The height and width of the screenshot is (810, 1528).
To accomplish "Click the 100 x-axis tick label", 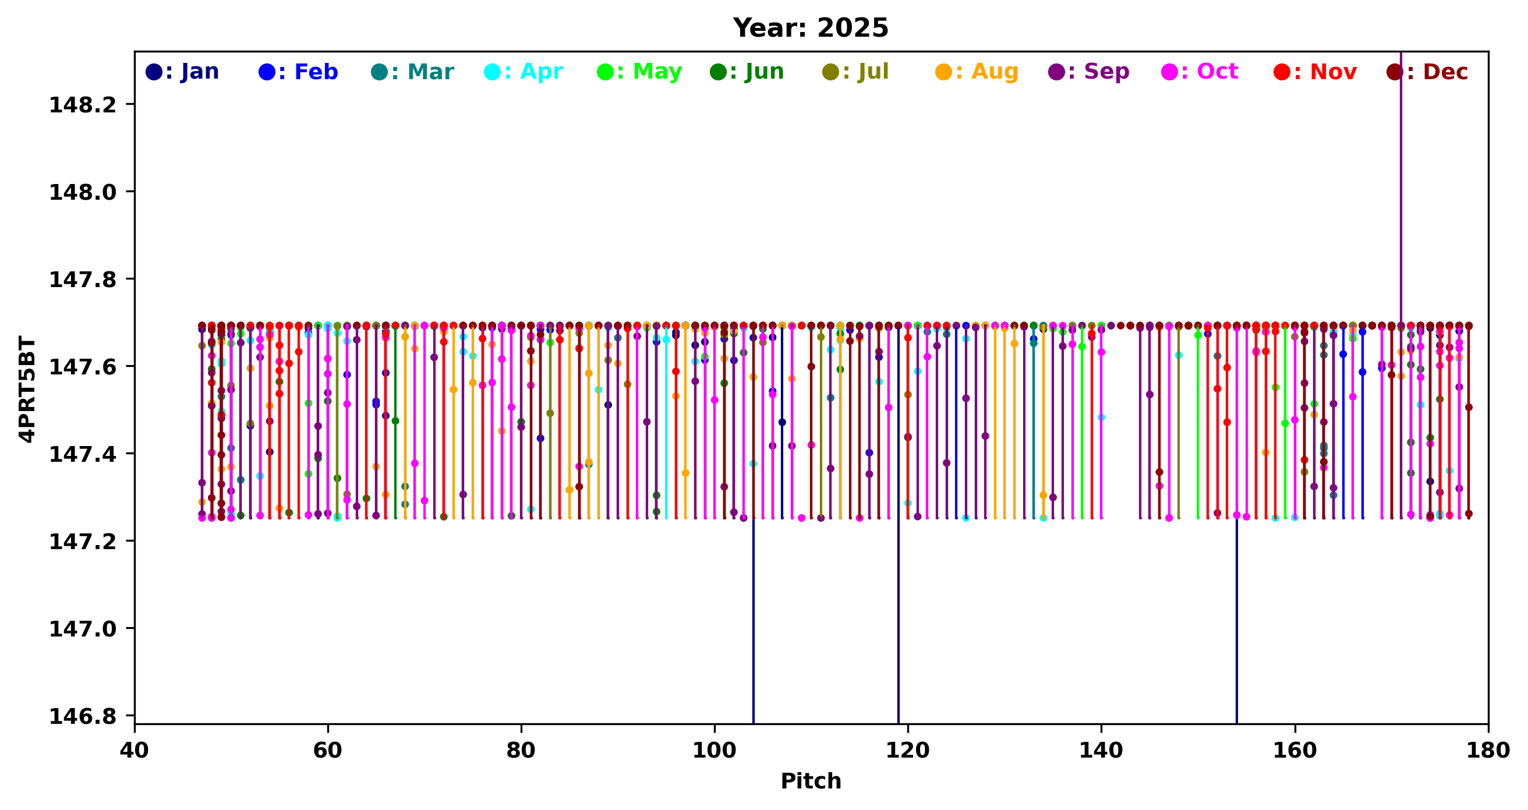I will tap(714, 751).
